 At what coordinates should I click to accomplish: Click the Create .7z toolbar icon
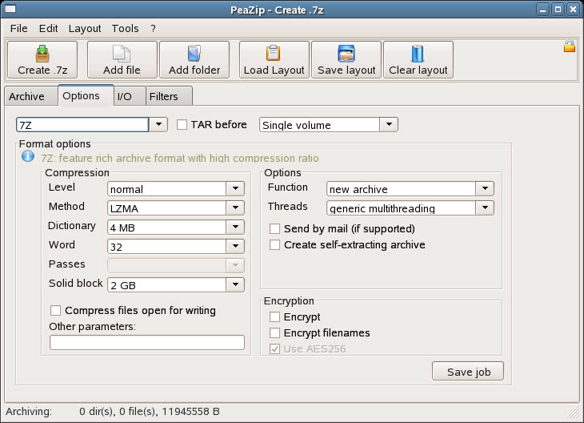coord(42,54)
